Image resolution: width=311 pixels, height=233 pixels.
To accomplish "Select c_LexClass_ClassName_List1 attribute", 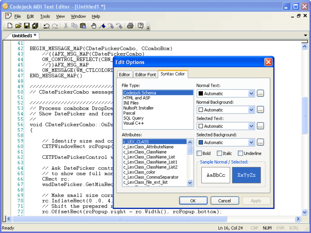I will pos(155,162).
